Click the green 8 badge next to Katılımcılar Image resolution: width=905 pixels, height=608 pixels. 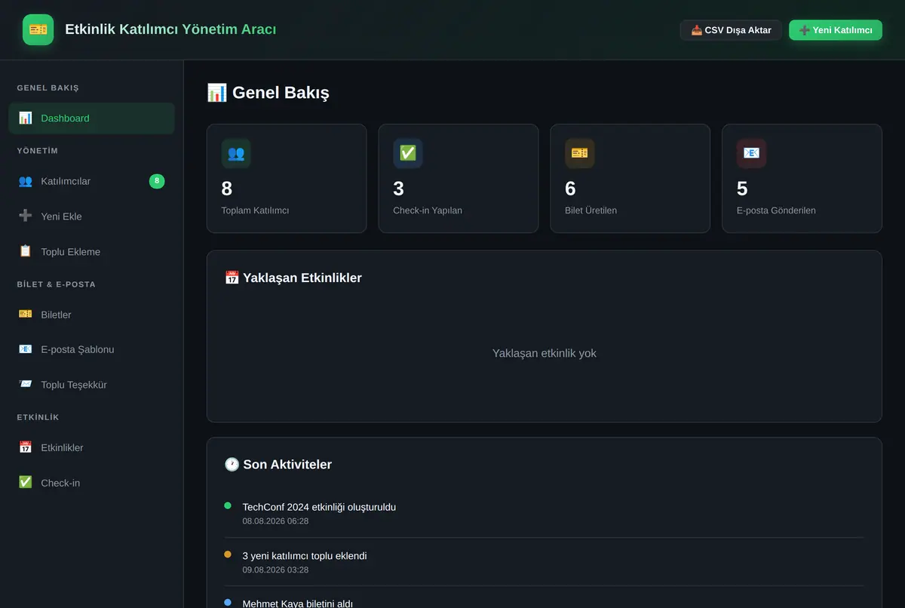(x=157, y=181)
